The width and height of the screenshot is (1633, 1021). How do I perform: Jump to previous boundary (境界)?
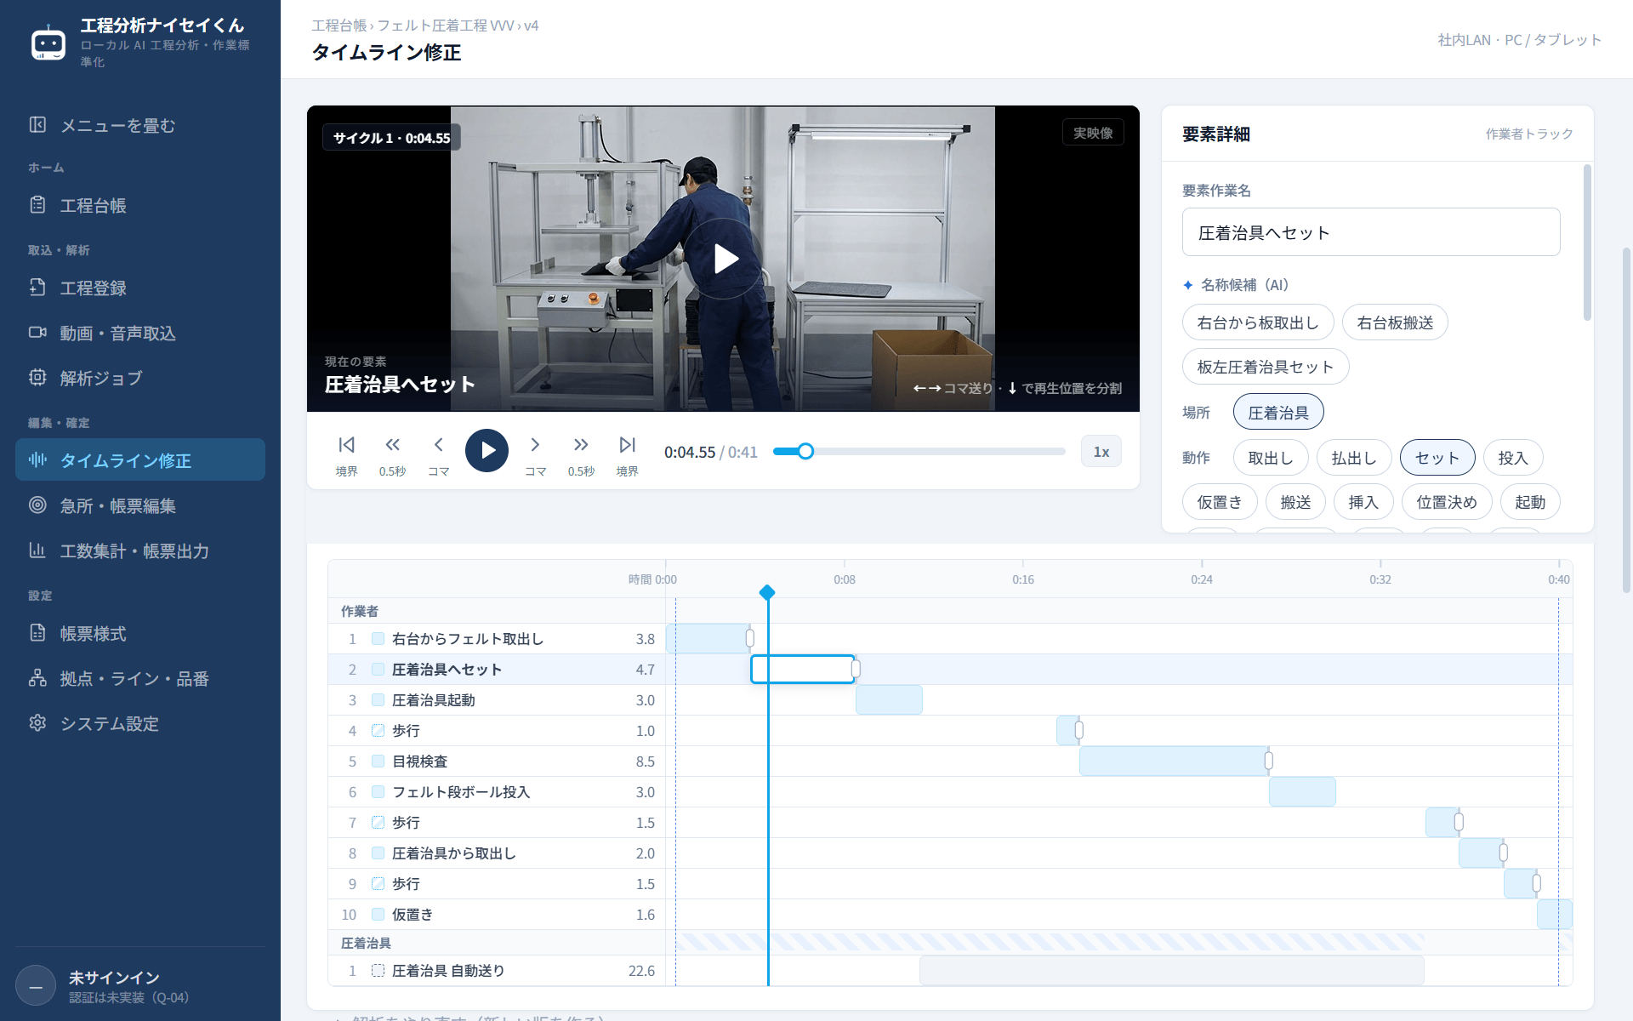tap(346, 454)
